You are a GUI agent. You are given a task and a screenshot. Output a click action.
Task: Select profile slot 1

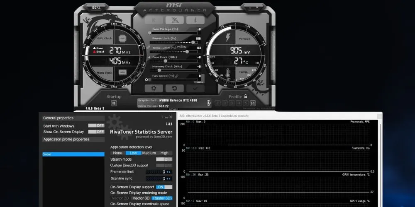click(x=218, y=103)
